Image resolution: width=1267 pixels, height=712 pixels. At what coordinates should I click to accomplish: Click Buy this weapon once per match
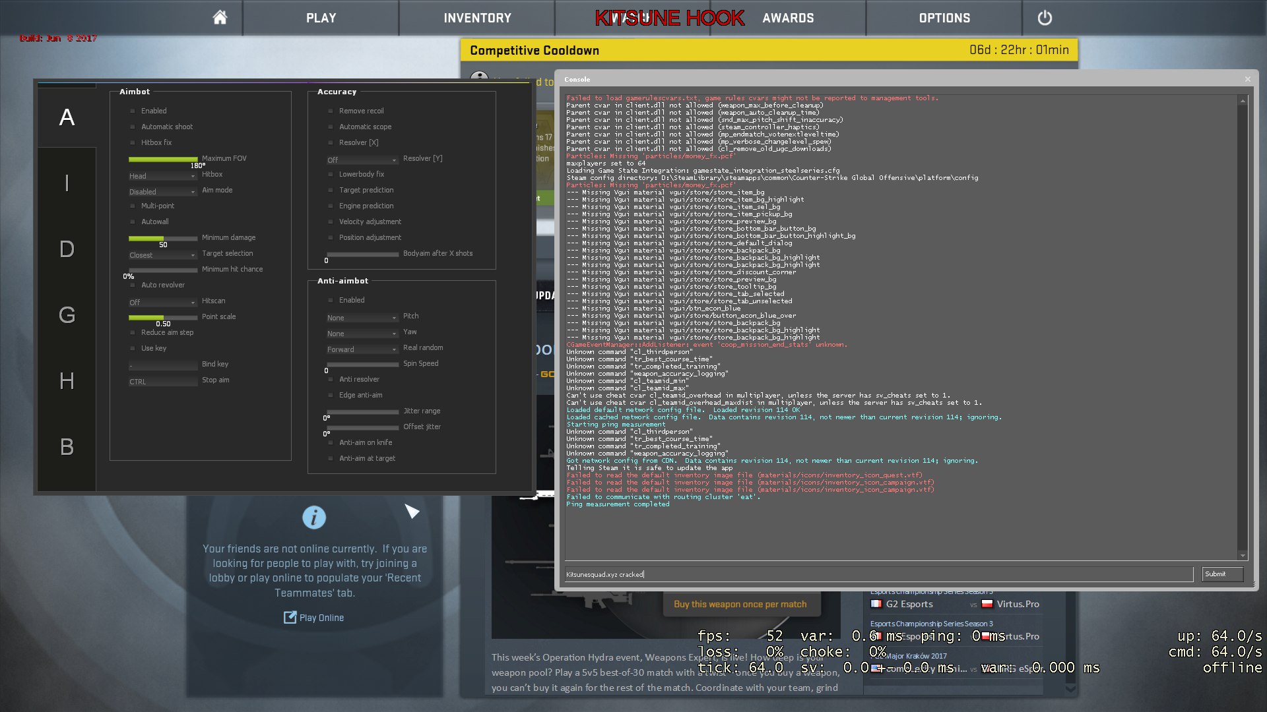tap(741, 604)
